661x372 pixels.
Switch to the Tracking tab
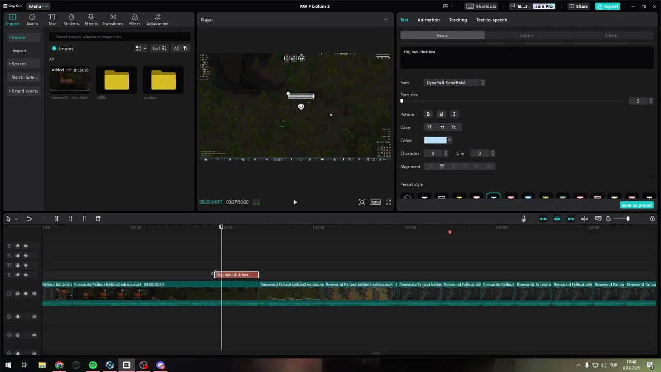coord(458,20)
